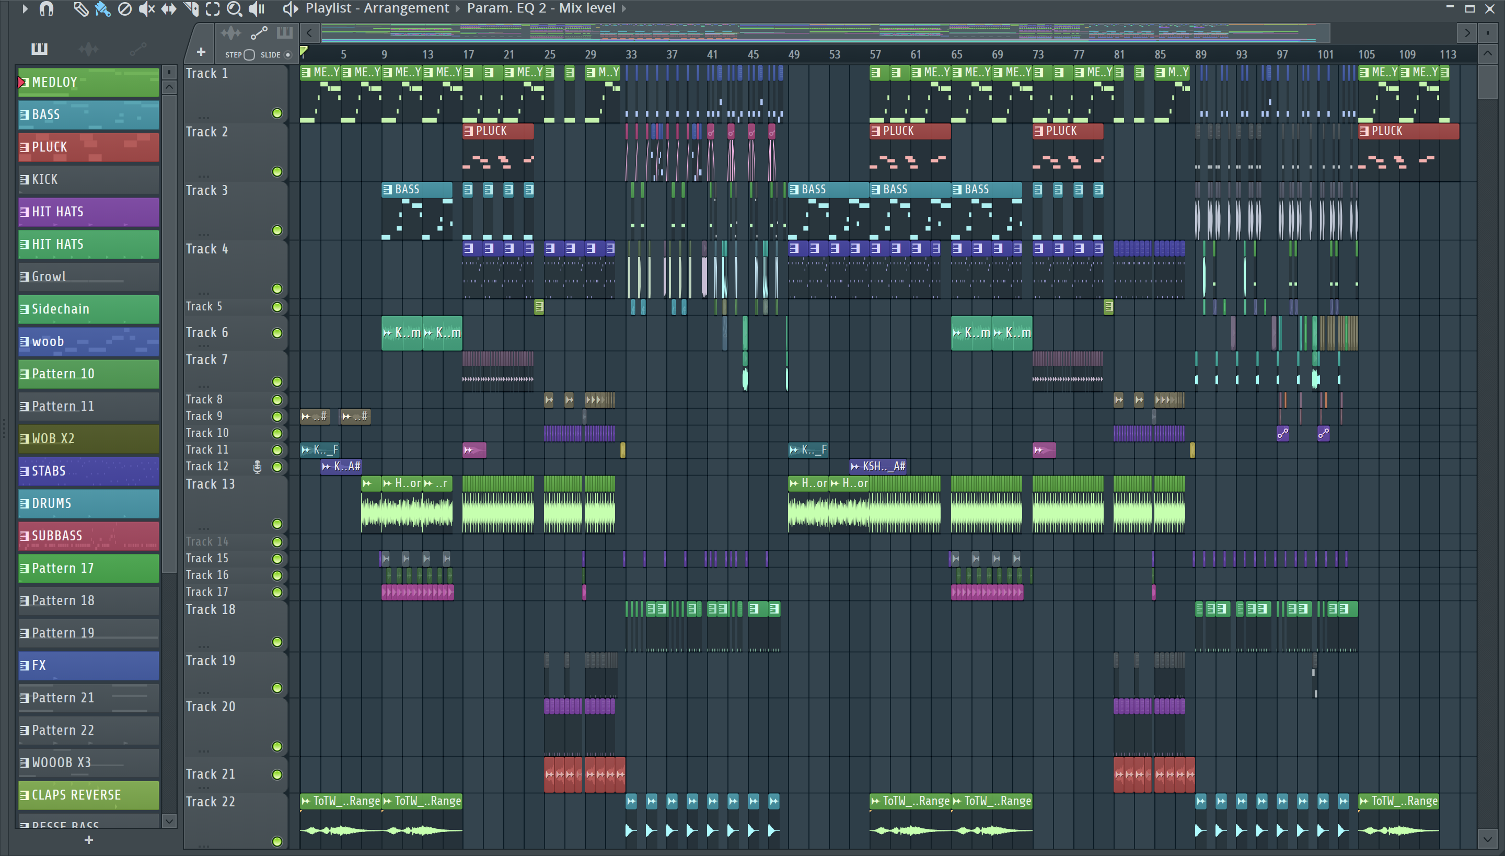This screenshot has height=856, width=1505.
Task: Add a new pattern below the picker list
Action: coord(89,840)
